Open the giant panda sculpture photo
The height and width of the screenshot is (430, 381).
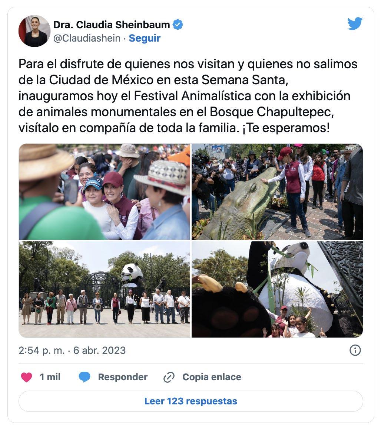tap(277, 289)
